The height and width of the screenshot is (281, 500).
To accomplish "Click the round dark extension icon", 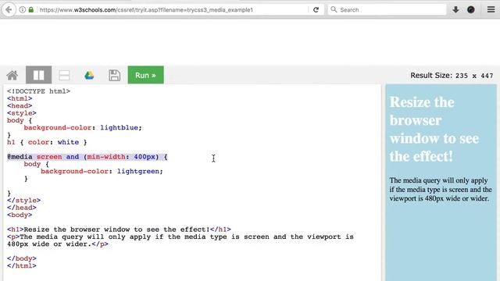I will tap(470, 10).
